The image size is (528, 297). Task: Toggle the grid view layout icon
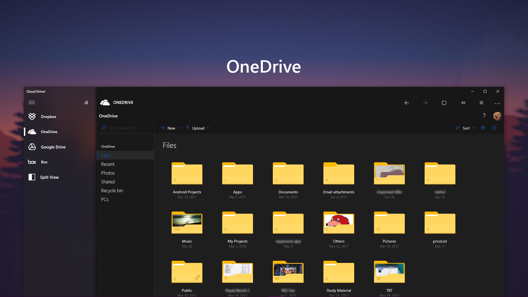point(483,128)
